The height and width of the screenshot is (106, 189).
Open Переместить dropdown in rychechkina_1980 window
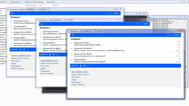coord(14,49)
